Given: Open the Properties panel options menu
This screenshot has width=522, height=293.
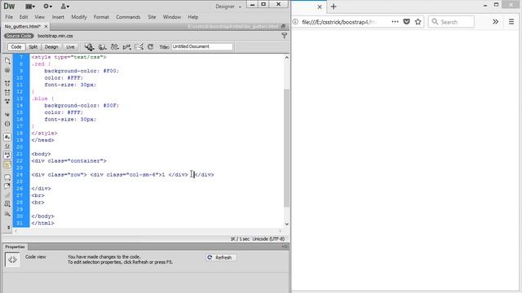Looking at the screenshot, I should [285, 247].
